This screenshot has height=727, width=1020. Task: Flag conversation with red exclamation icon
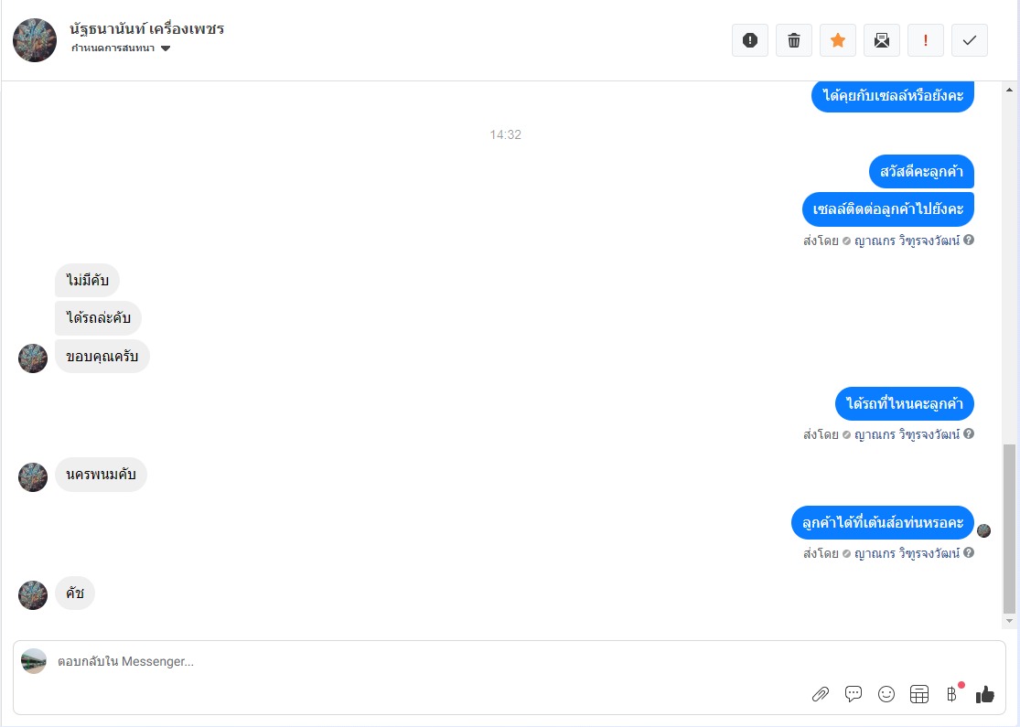[926, 40]
